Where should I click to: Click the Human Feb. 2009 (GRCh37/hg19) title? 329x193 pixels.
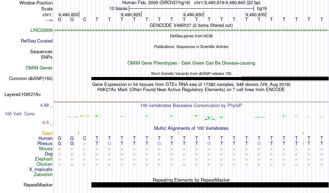[156, 3]
